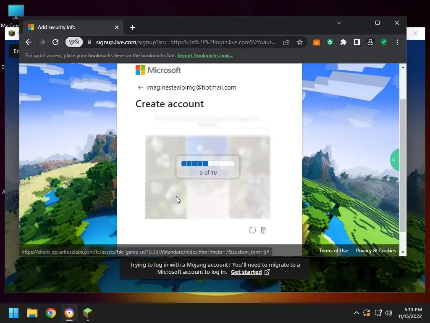This screenshot has height=323, width=430.
Task: Click the vertical scrollbar thumb
Action: (x=403, y=165)
